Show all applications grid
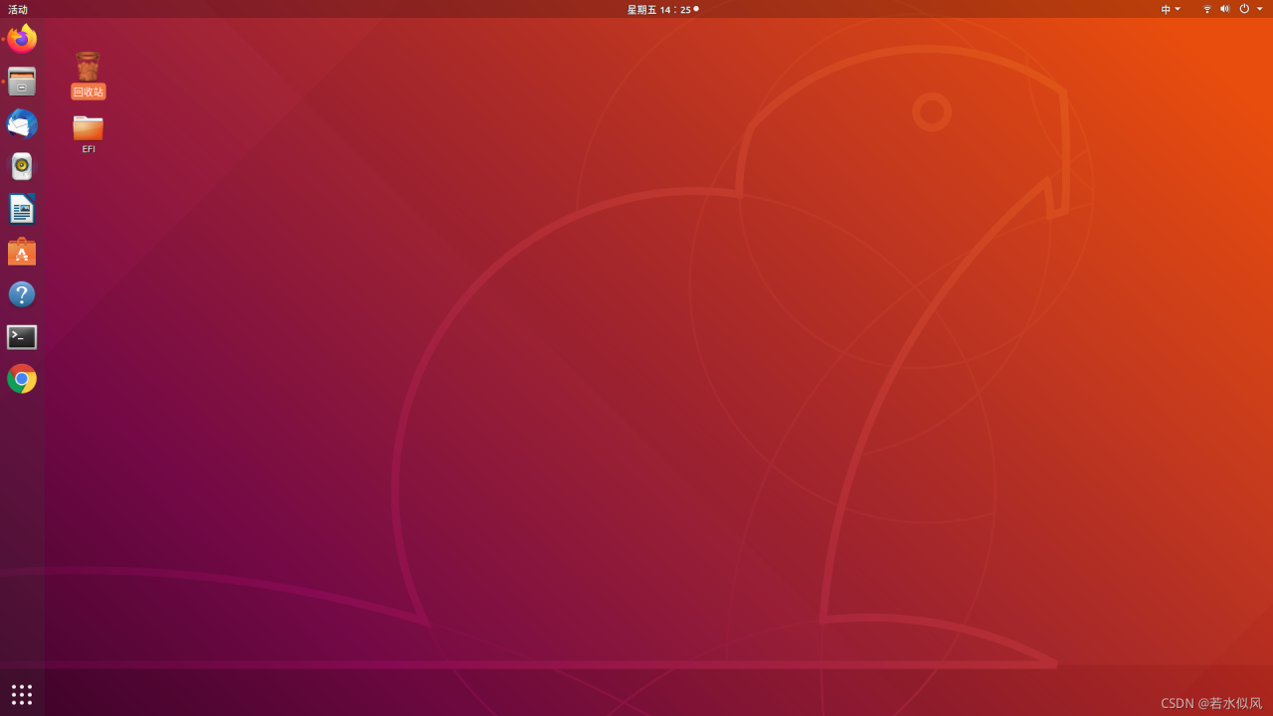Screen dimensions: 1273x716 (x=22, y=694)
